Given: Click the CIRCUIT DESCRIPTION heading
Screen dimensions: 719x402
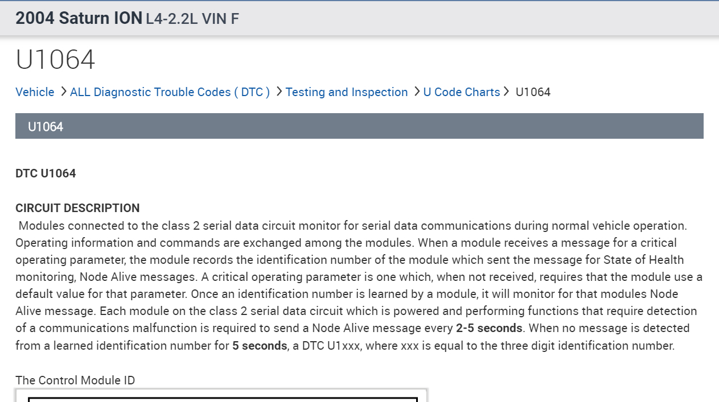Looking at the screenshot, I should (77, 208).
